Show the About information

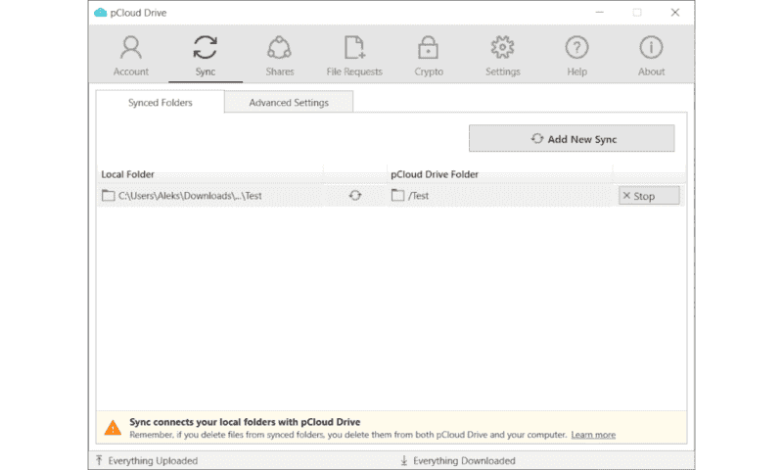651,56
